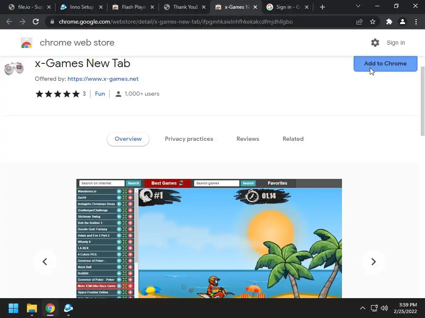Click the x-Games New Tab title
Image resolution: width=425 pixels, height=318 pixels.
(83, 63)
